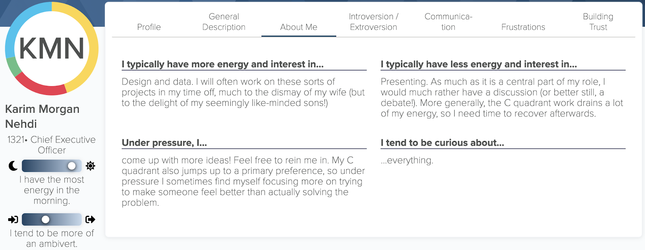Click the crescent moon night icon
Image resolution: width=645 pixels, height=250 pixels.
[x=13, y=166]
